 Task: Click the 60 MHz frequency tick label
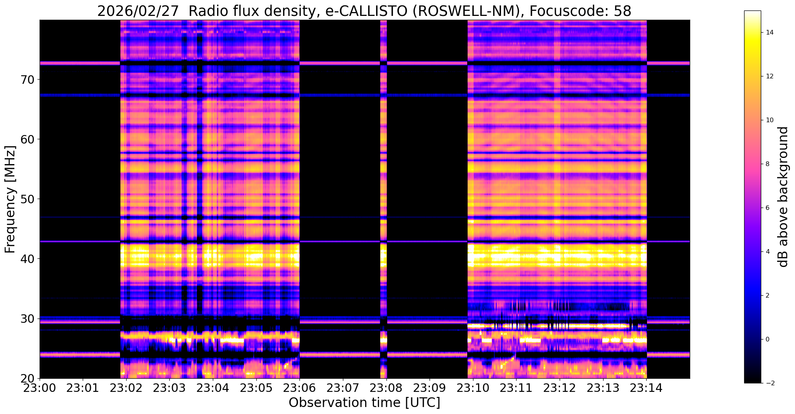pos(28,139)
